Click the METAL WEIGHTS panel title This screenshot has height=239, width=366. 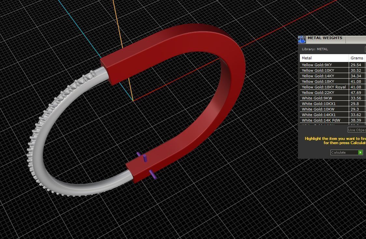tap(325, 38)
